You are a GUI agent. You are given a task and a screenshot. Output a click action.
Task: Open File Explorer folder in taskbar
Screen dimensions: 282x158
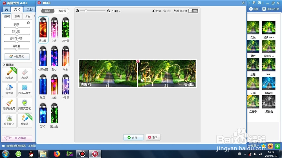pos(43,154)
